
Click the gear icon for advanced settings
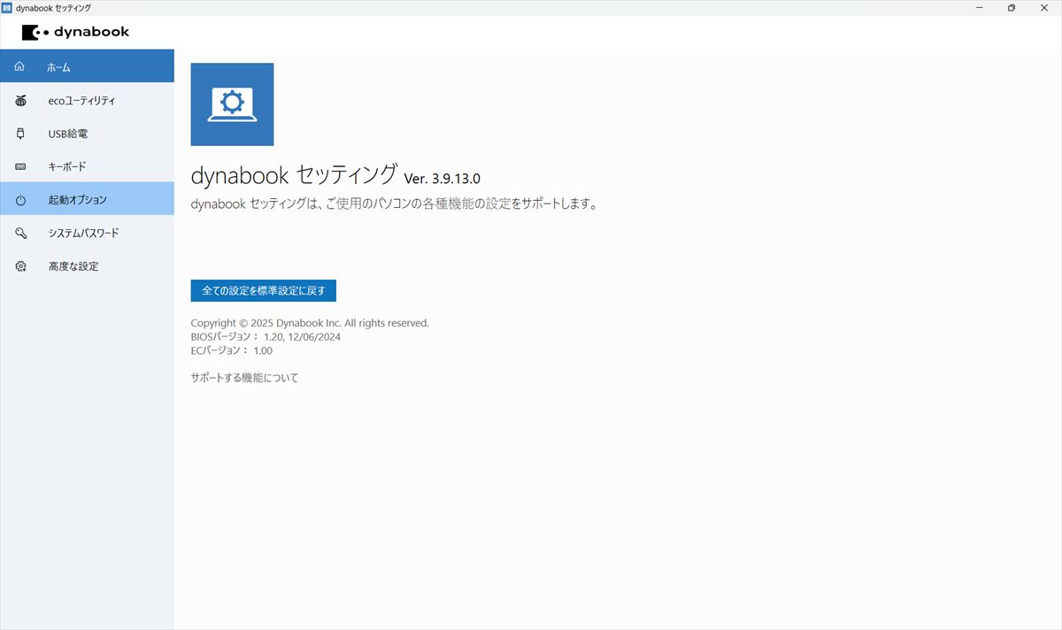pos(20,265)
